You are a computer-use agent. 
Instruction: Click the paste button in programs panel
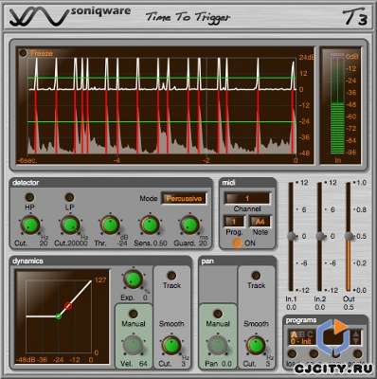pos(357,354)
